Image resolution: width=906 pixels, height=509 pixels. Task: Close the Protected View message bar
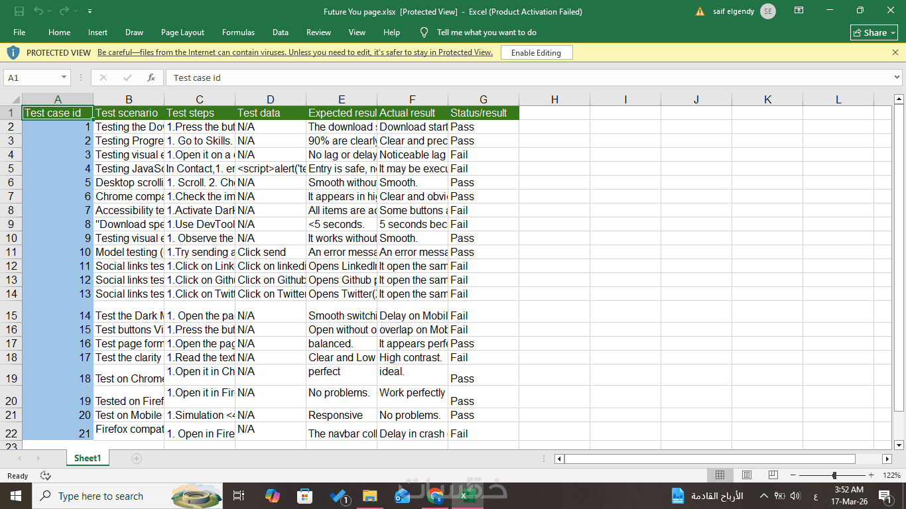click(895, 52)
